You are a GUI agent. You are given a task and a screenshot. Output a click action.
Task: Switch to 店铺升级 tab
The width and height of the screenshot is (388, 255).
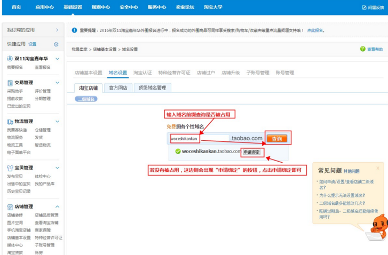pyautogui.click(x=231, y=73)
